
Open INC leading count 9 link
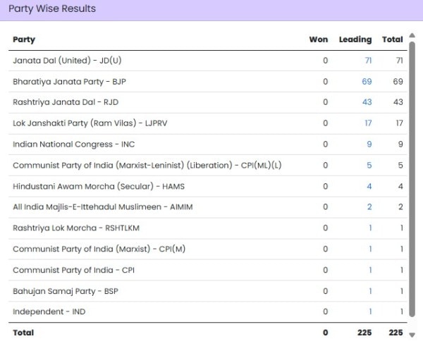coord(369,144)
